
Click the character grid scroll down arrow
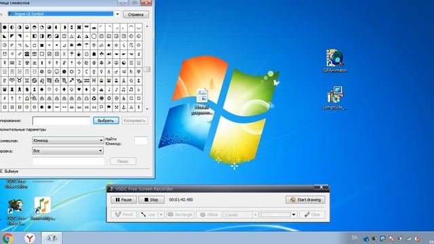(x=147, y=108)
